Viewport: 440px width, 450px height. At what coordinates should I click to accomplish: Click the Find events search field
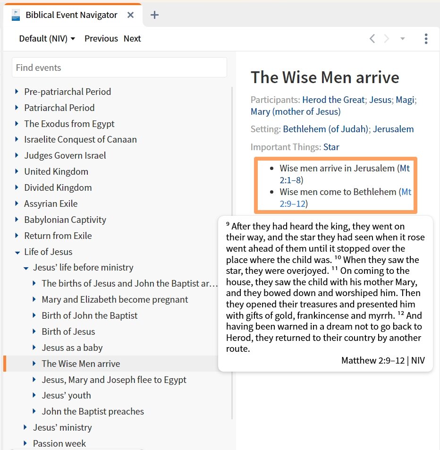[119, 67]
